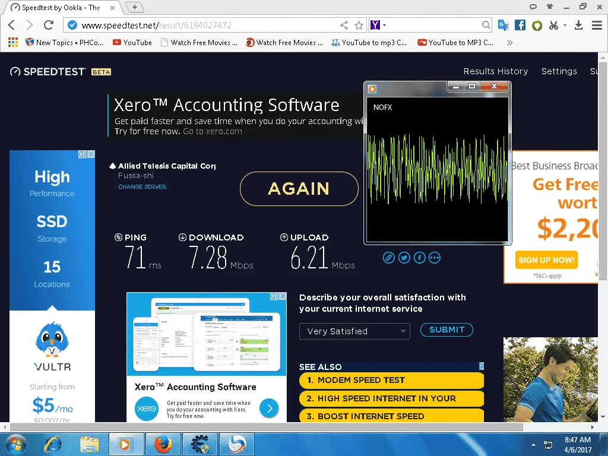The height and width of the screenshot is (456, 608).
Task: Click the Xero ad blue arrow button
Action: 269,408
